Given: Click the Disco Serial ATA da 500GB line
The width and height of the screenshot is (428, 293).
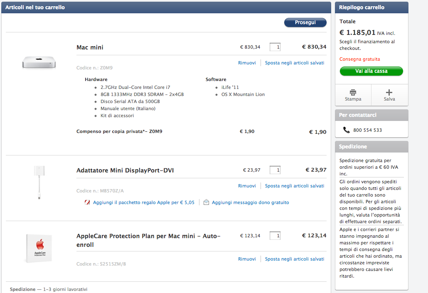Looking at the screenshot, I should point(130,101).
